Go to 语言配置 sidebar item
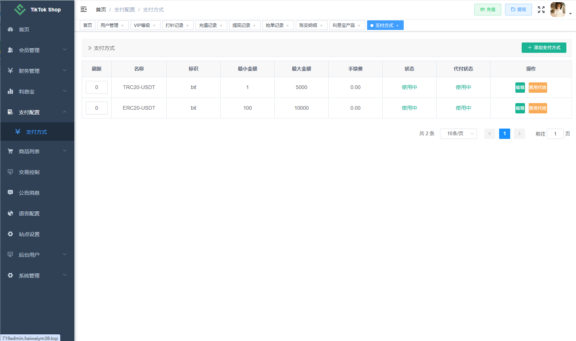Viewport: 576px width, 341px height. point(37,214)
